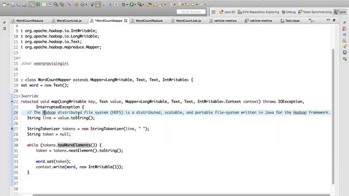Image resolution: width=349 pixels, height=196 pixels.
Task: Click top restore icon in left sidebar
Action: click(4, 22)
